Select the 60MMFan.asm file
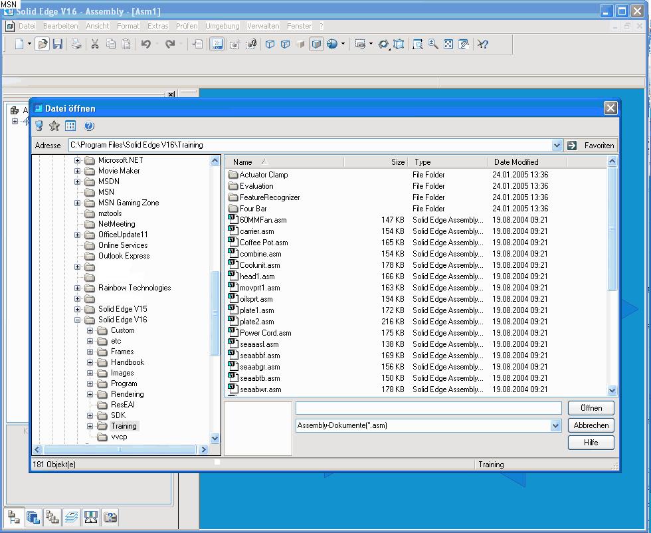 pos(263,220)
